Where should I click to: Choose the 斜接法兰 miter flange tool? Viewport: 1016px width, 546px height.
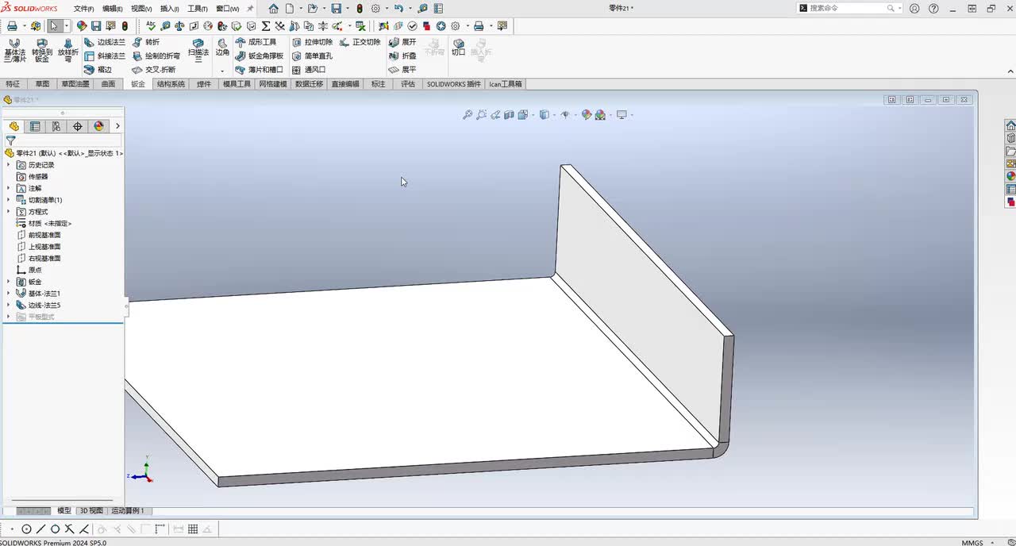tap(105, 56)
